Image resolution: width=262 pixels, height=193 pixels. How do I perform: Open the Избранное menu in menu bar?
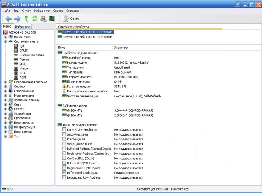click(x=42, y=11)
